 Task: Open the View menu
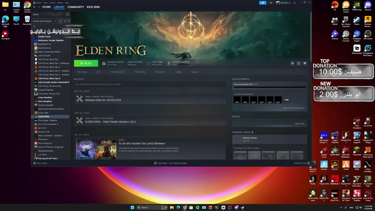45,3
